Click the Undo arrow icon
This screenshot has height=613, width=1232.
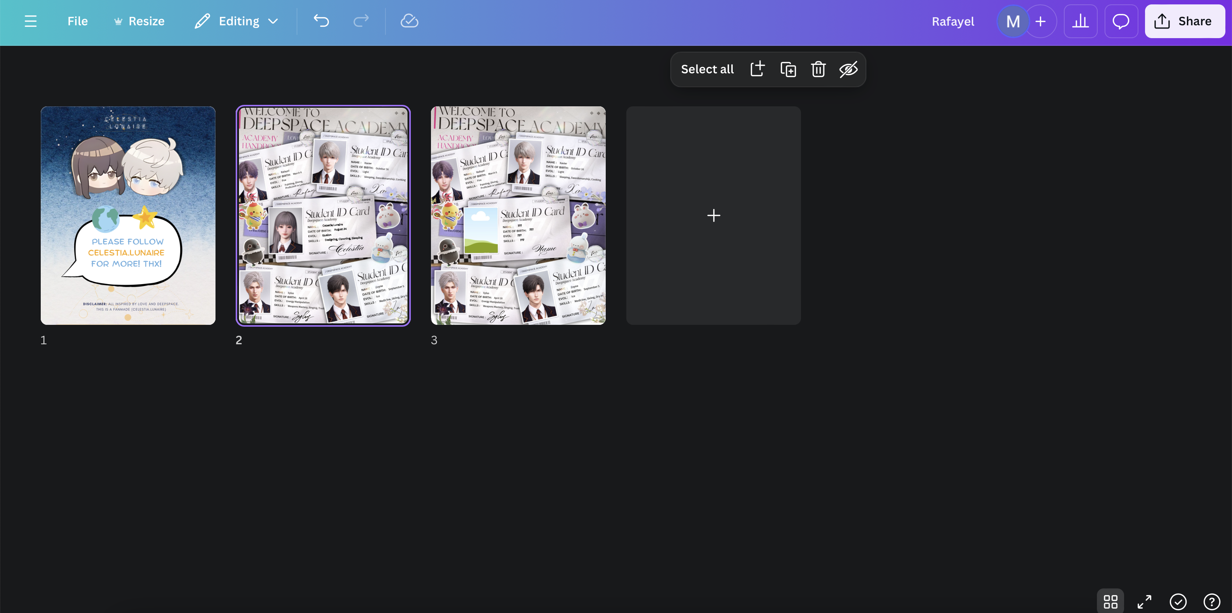coord(321,21)
